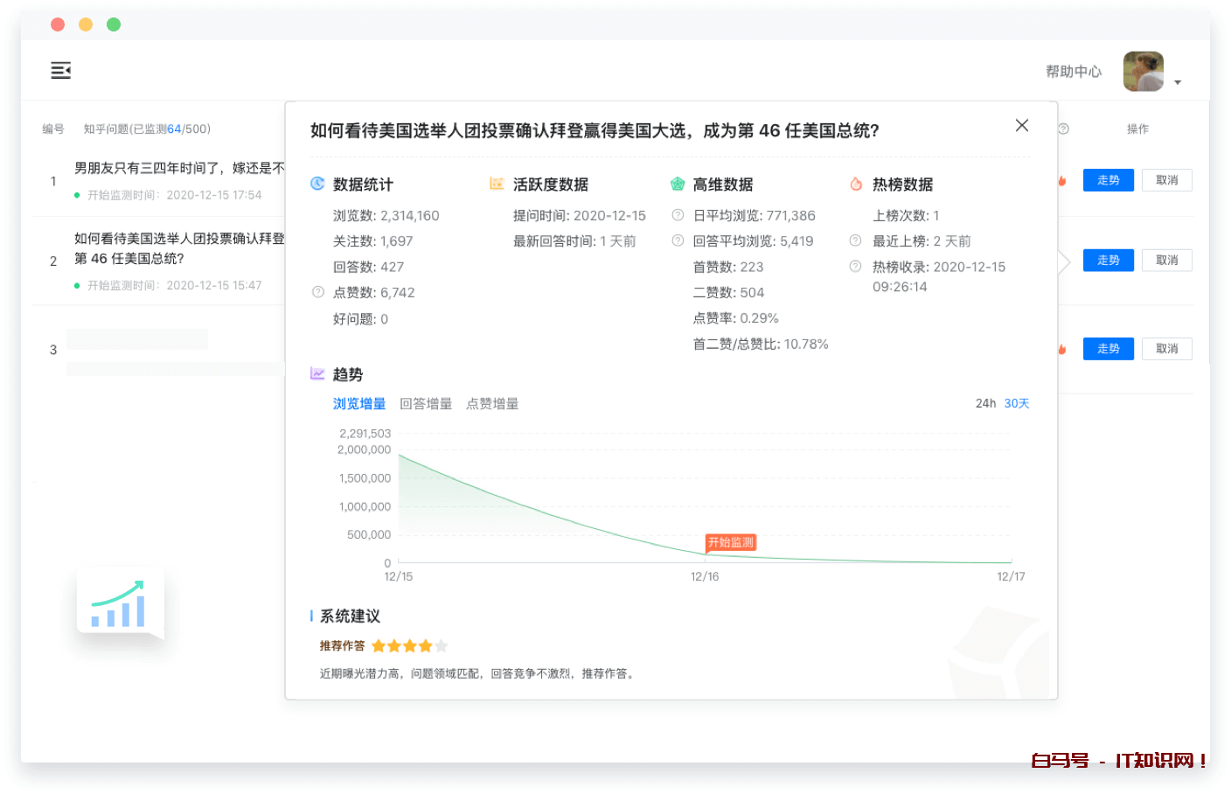Open the 帮助中心 link
This screenshot has height=794, width=1231.
(1074, 72)
